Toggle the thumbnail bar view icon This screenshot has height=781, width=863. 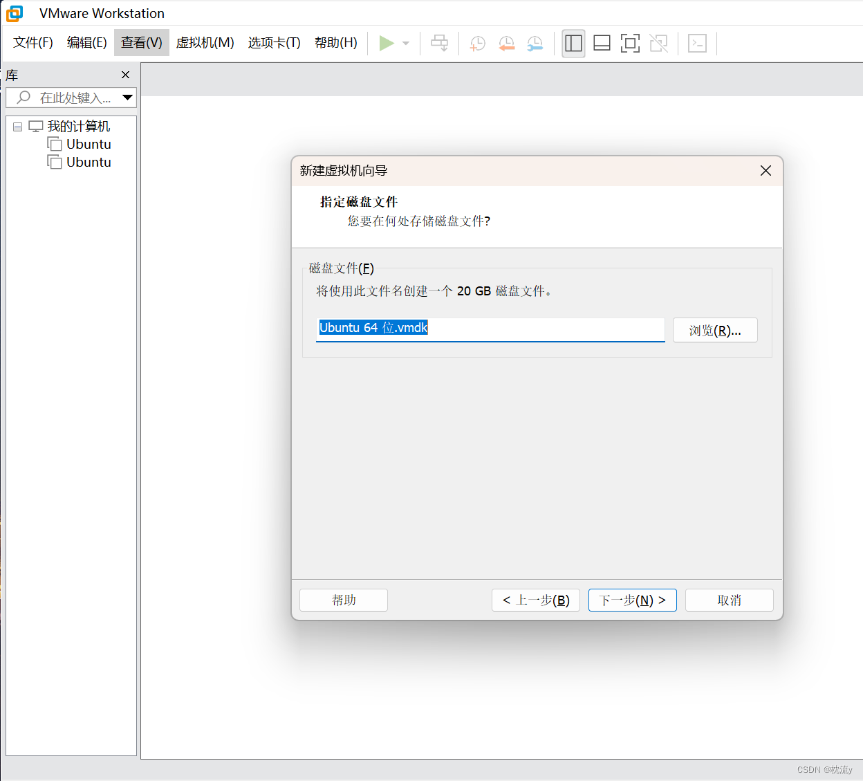[x=602, y=44]
